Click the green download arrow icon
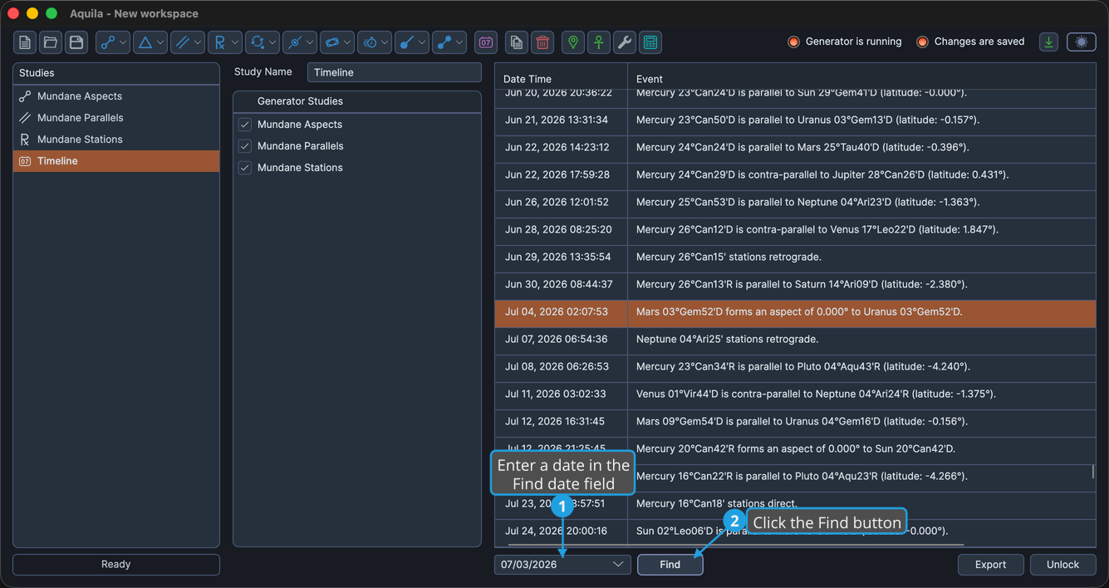This screenshot has width=1109, height=588. pos(1049,42)
